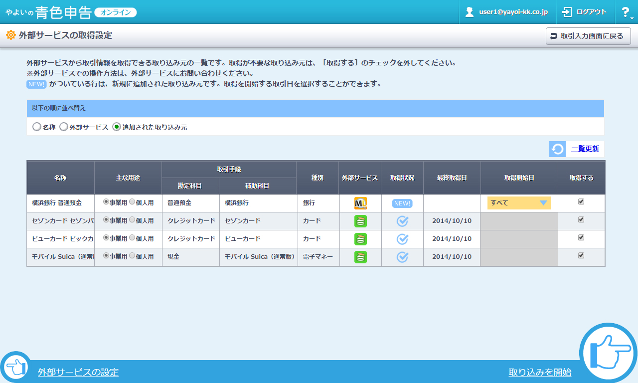638x383 pixels.
Task: Select the 名称 sort radio button
Action: pyautogui.click(x=36, y=127)
